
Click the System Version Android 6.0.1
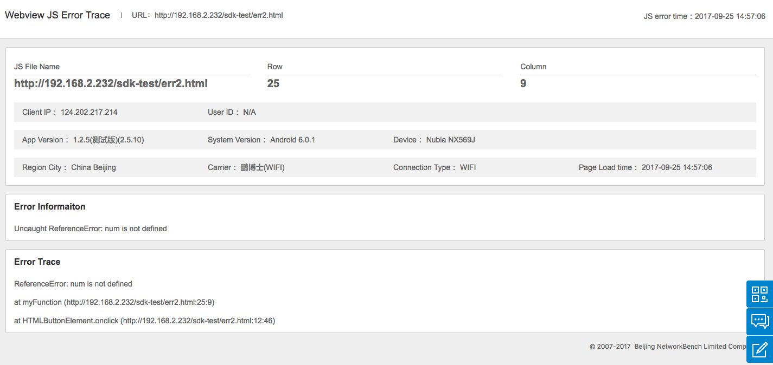[x=292, y=140]
